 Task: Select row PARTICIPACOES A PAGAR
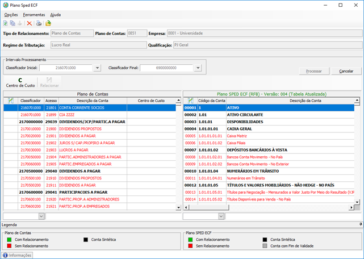[90, 193]
